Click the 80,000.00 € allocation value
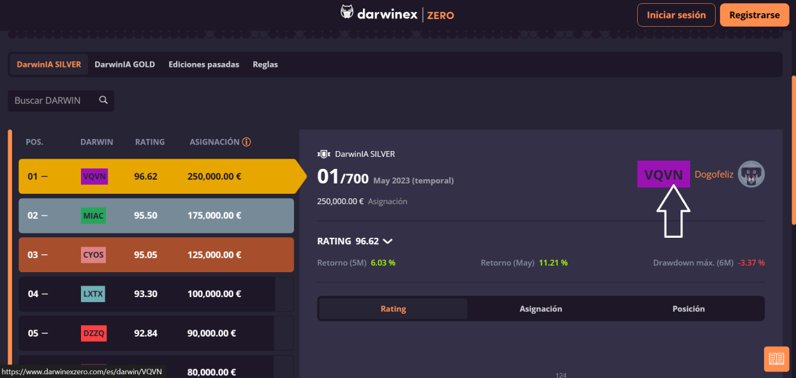 coord(212,372)
